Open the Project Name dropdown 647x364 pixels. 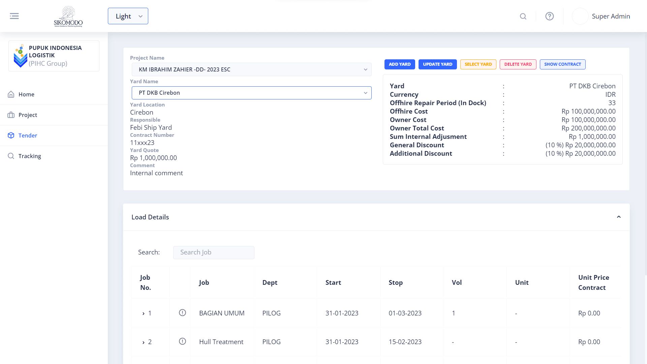click(x=251, y=69)
